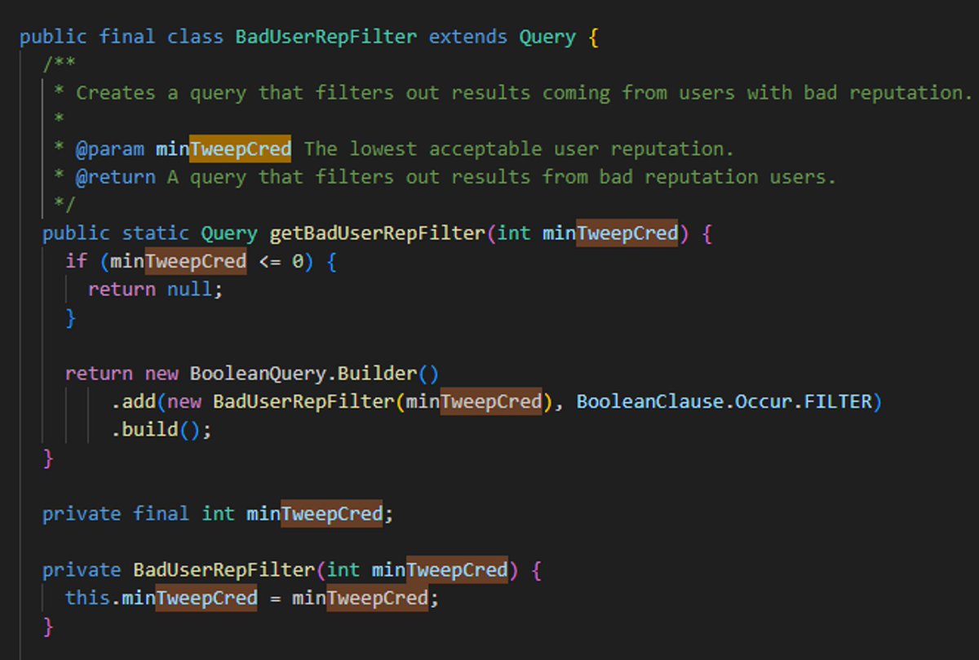Click the Query superclass after extends
The image size is (979, 660).
547,38
